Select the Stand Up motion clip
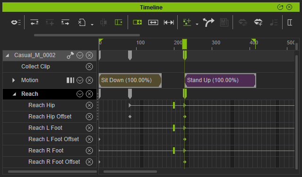This screenshot has width=302, height=177. 220,80
